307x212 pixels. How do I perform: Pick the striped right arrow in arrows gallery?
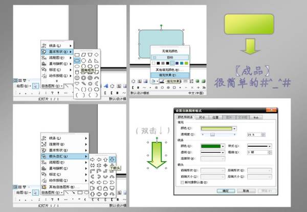[92, 182]
